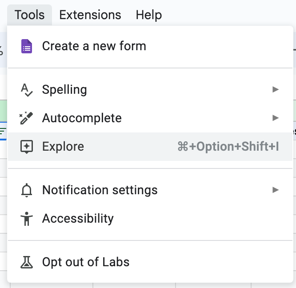
Task: Expand the Notification settings submenu arrow
Action: [x=276, y=190]
